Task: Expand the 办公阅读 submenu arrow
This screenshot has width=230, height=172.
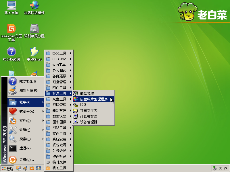Action: tap(71, 70)
